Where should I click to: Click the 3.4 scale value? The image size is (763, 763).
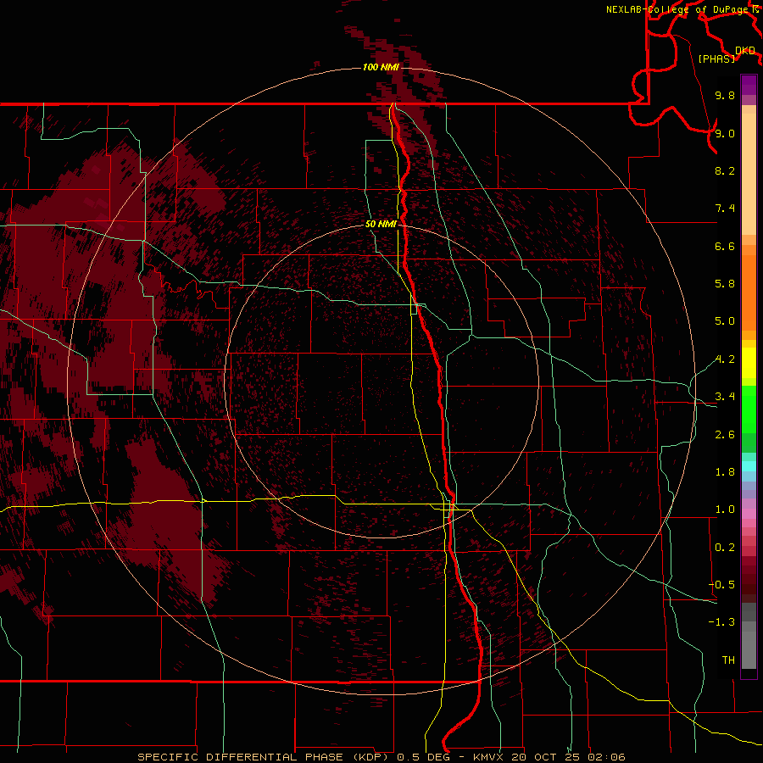point(725,397)
